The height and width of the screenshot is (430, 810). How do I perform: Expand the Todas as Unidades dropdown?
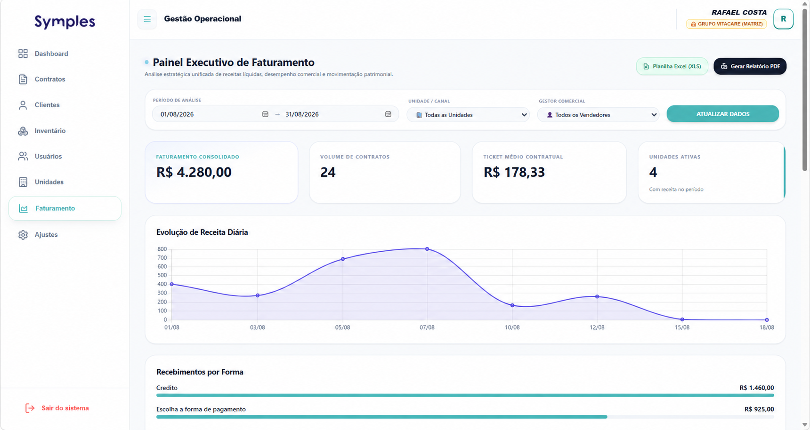click(468, 115)
